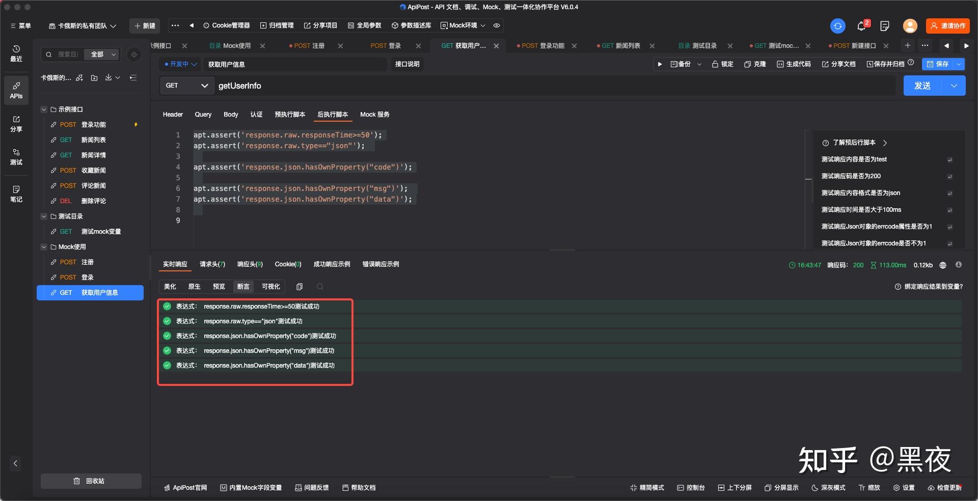The height and width of the screenshot is (501, 978).
Task: Open the team selector 卡俄斯的私有团队
Action: 83,26
